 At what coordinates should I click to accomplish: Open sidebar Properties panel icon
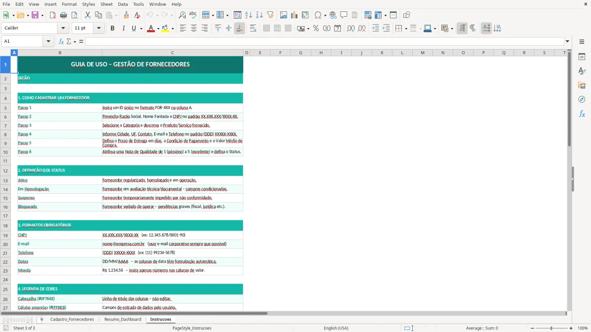point(582,57)
